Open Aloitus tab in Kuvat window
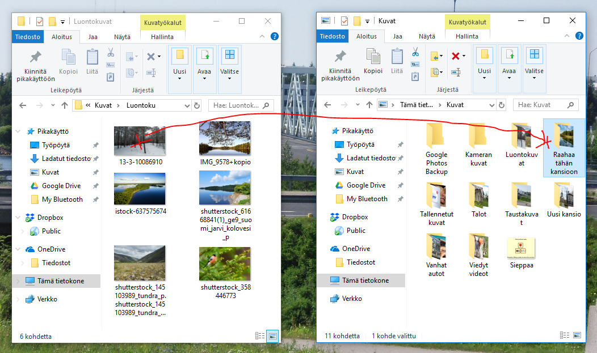The height and width of the screenshot is (353, 597). pyautogui.click(x=366, y=36)
